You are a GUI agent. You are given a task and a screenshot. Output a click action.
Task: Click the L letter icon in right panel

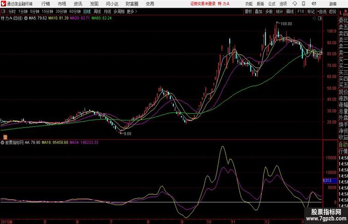coord(341,13)
